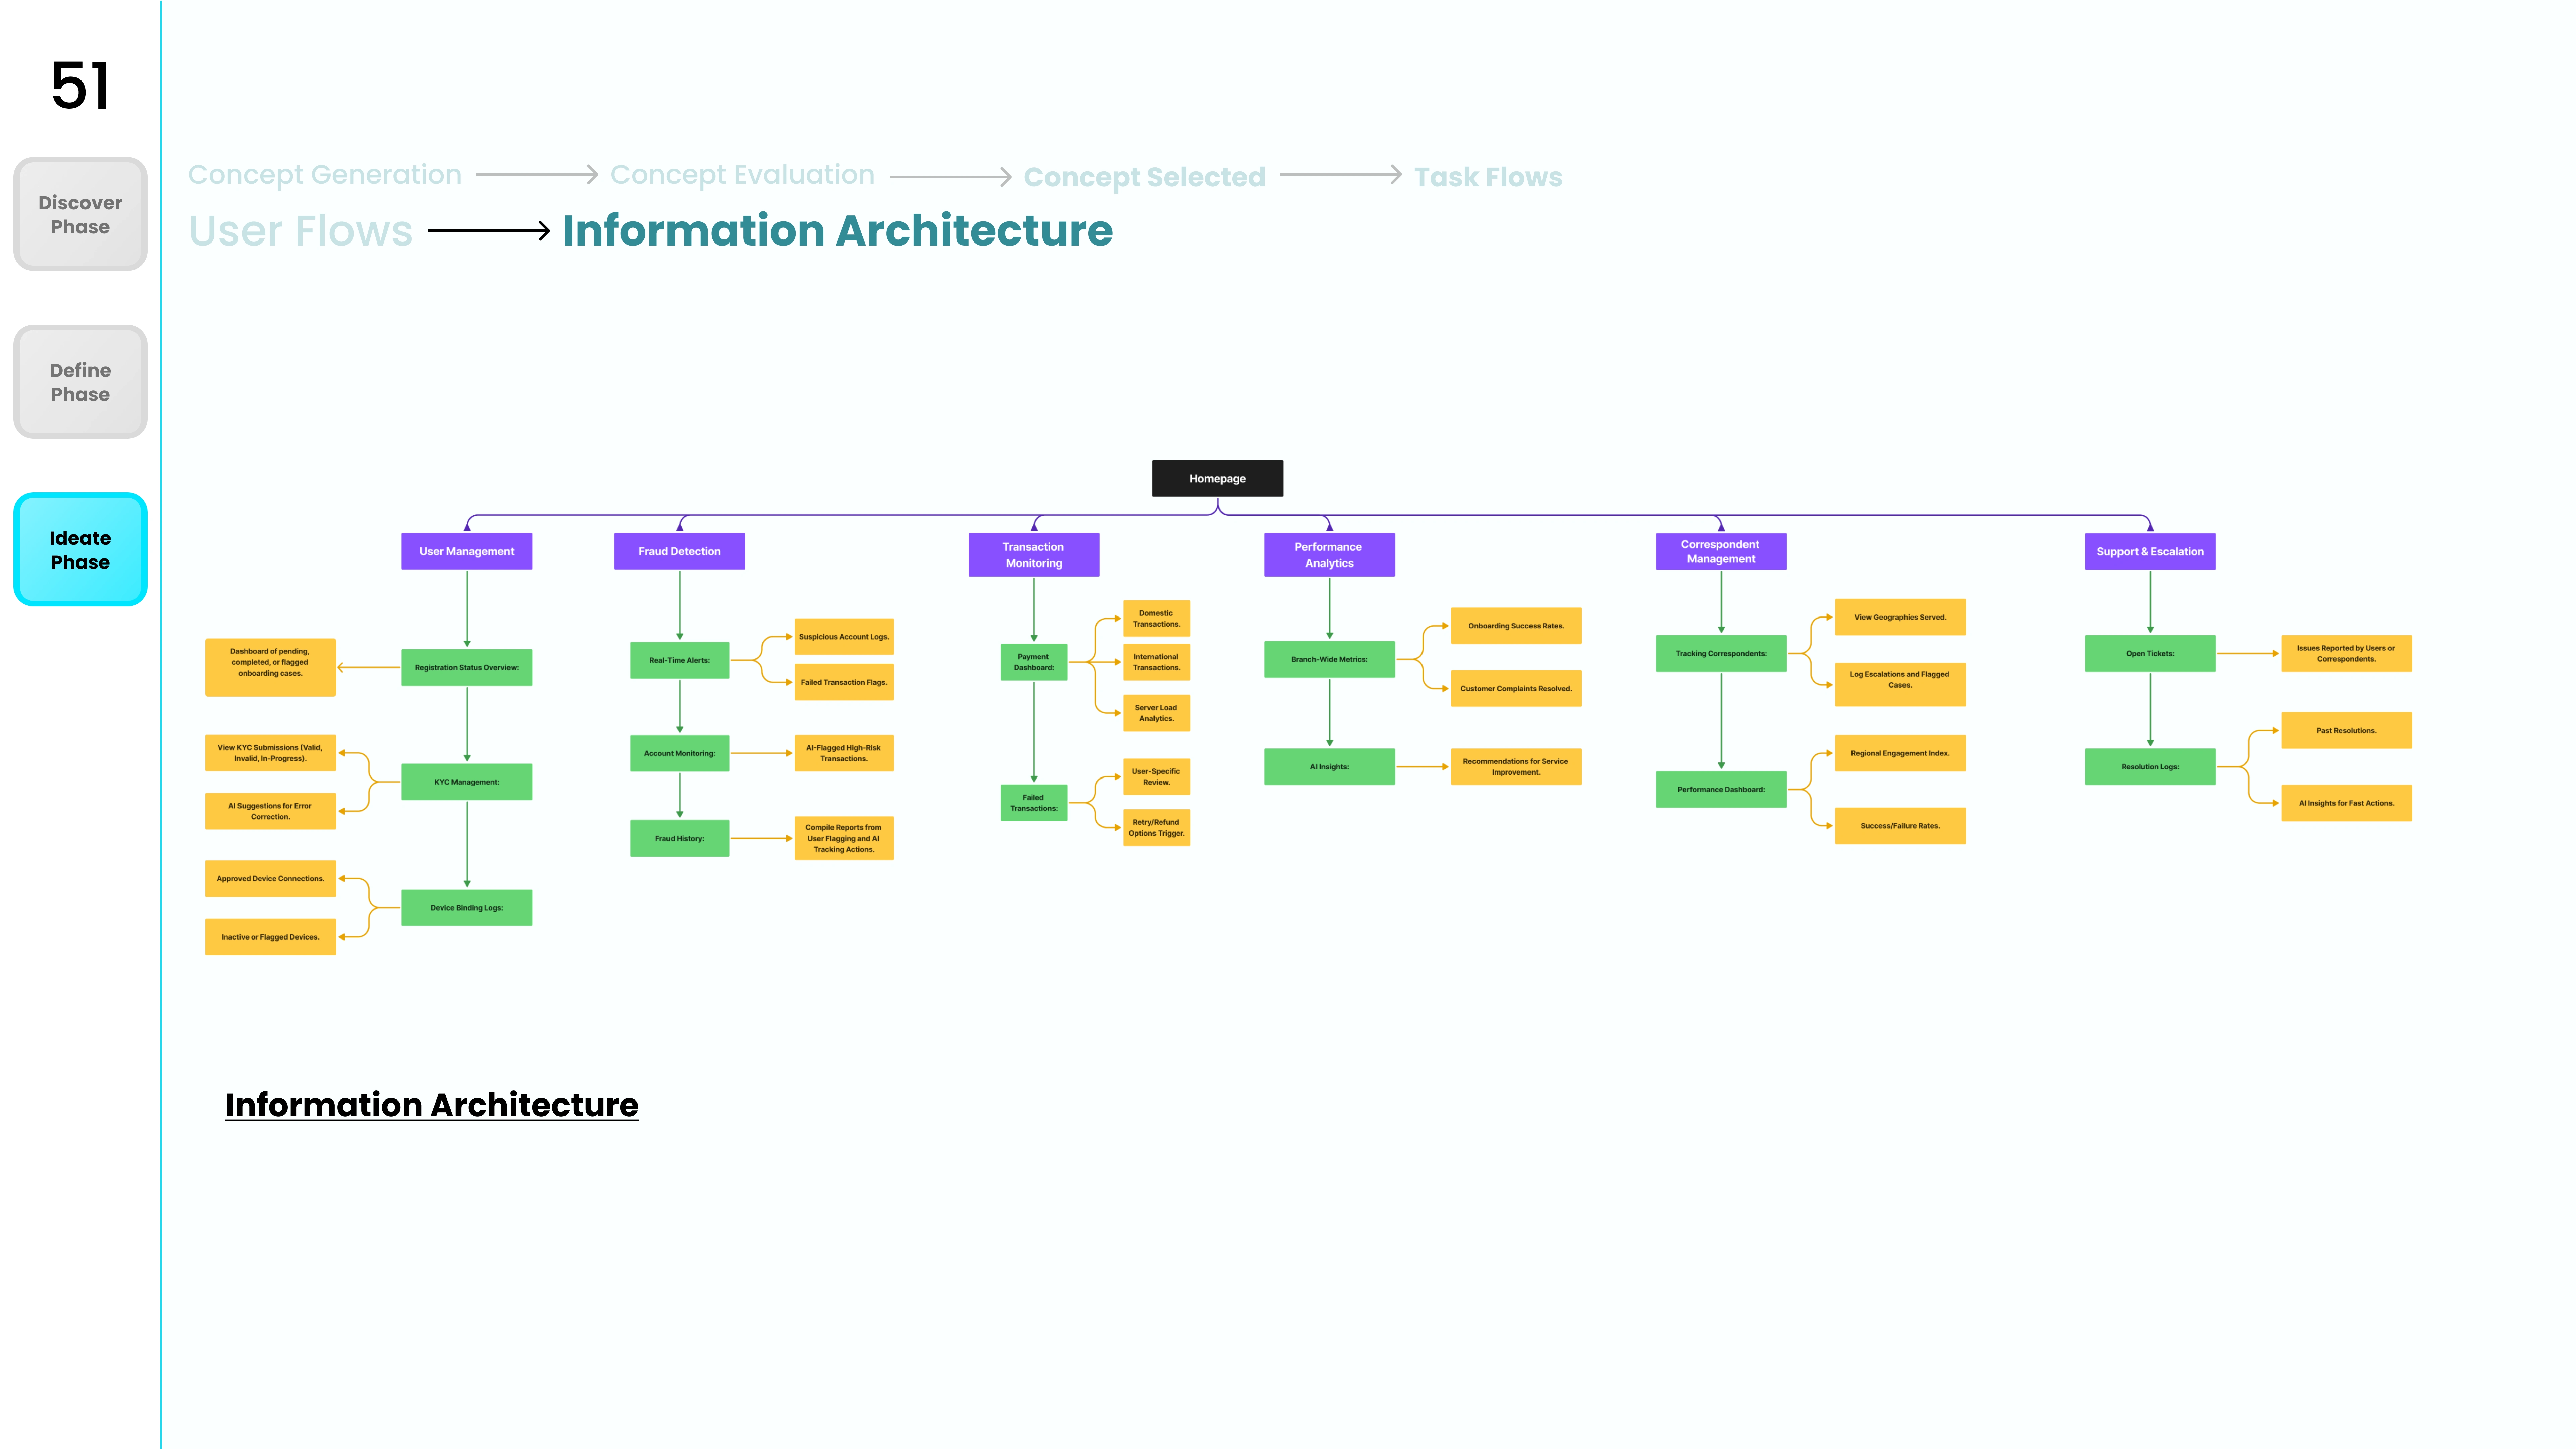The image size is (2576, 1449).
Task: Click the Concept Generation breadcrumb
Action: click(325, 175)
